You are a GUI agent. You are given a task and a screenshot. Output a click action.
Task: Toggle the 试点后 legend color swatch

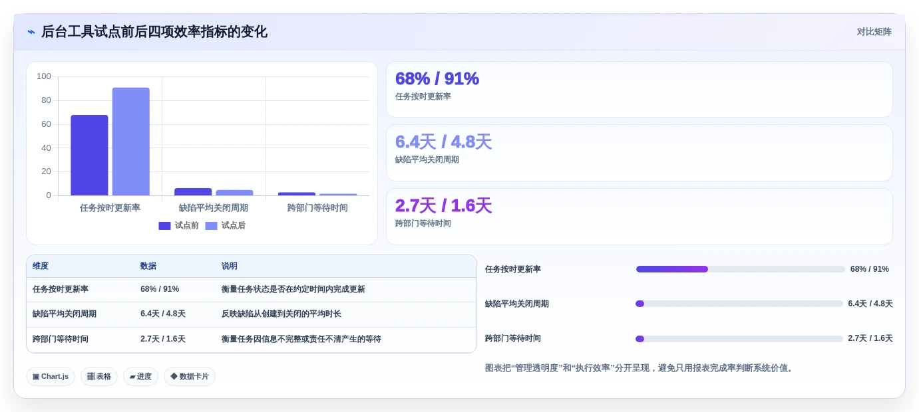pyautogui.click(x=211, y=226)
